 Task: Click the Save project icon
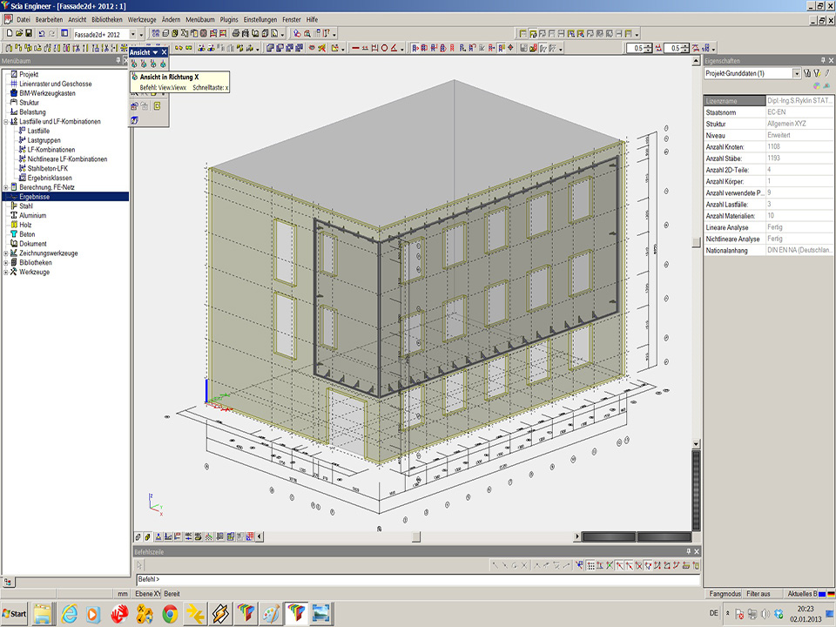click(29, 34)
